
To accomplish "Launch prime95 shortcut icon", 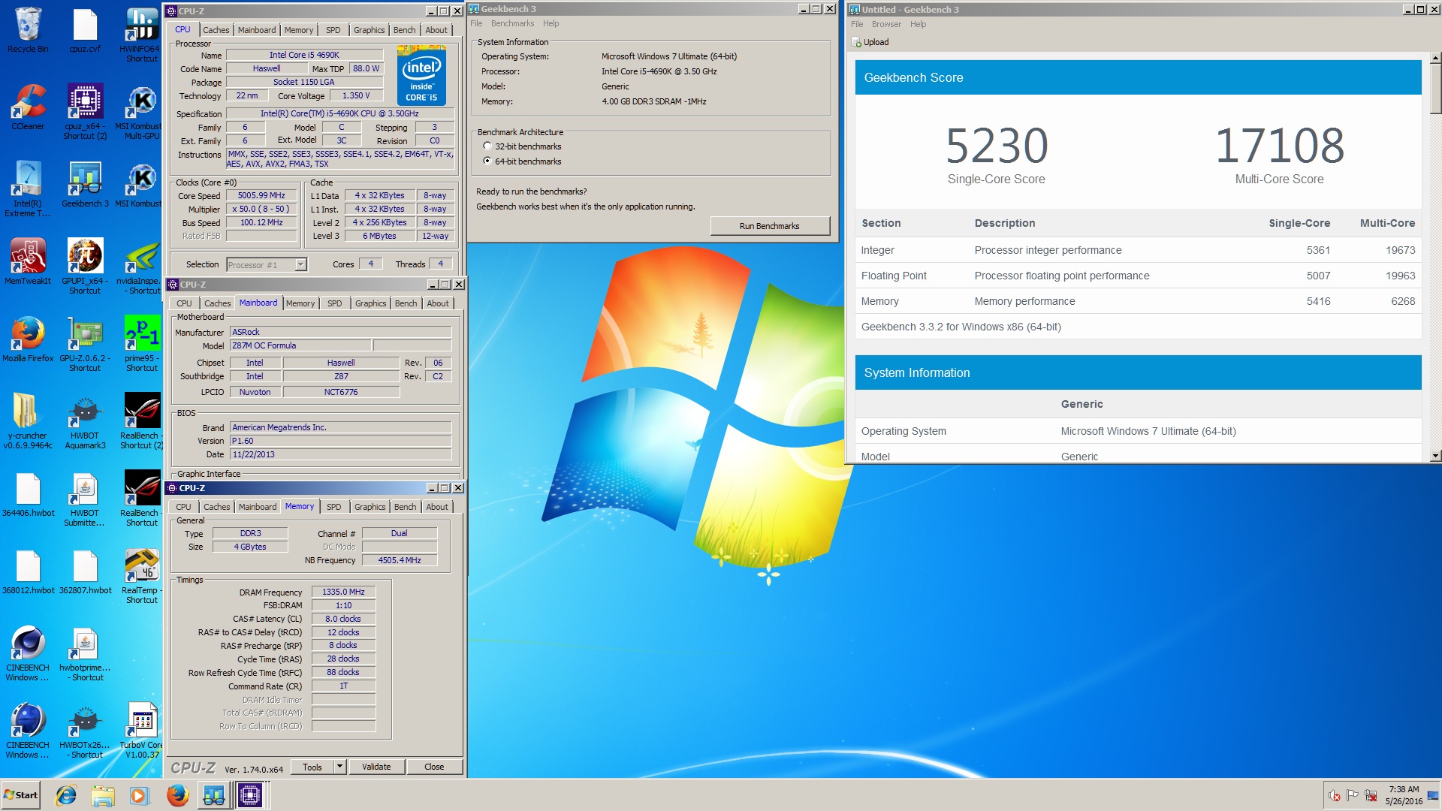I will pyautogui.click(x=142, y=344).
